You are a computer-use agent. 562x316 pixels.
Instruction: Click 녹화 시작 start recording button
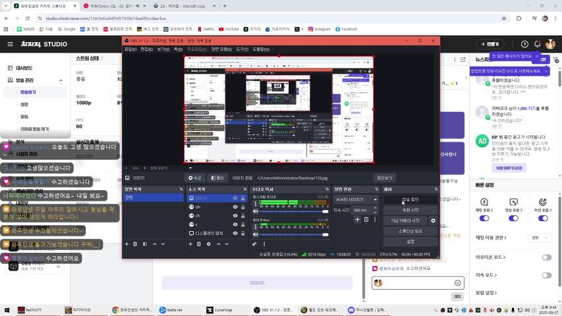pos(410,210)
